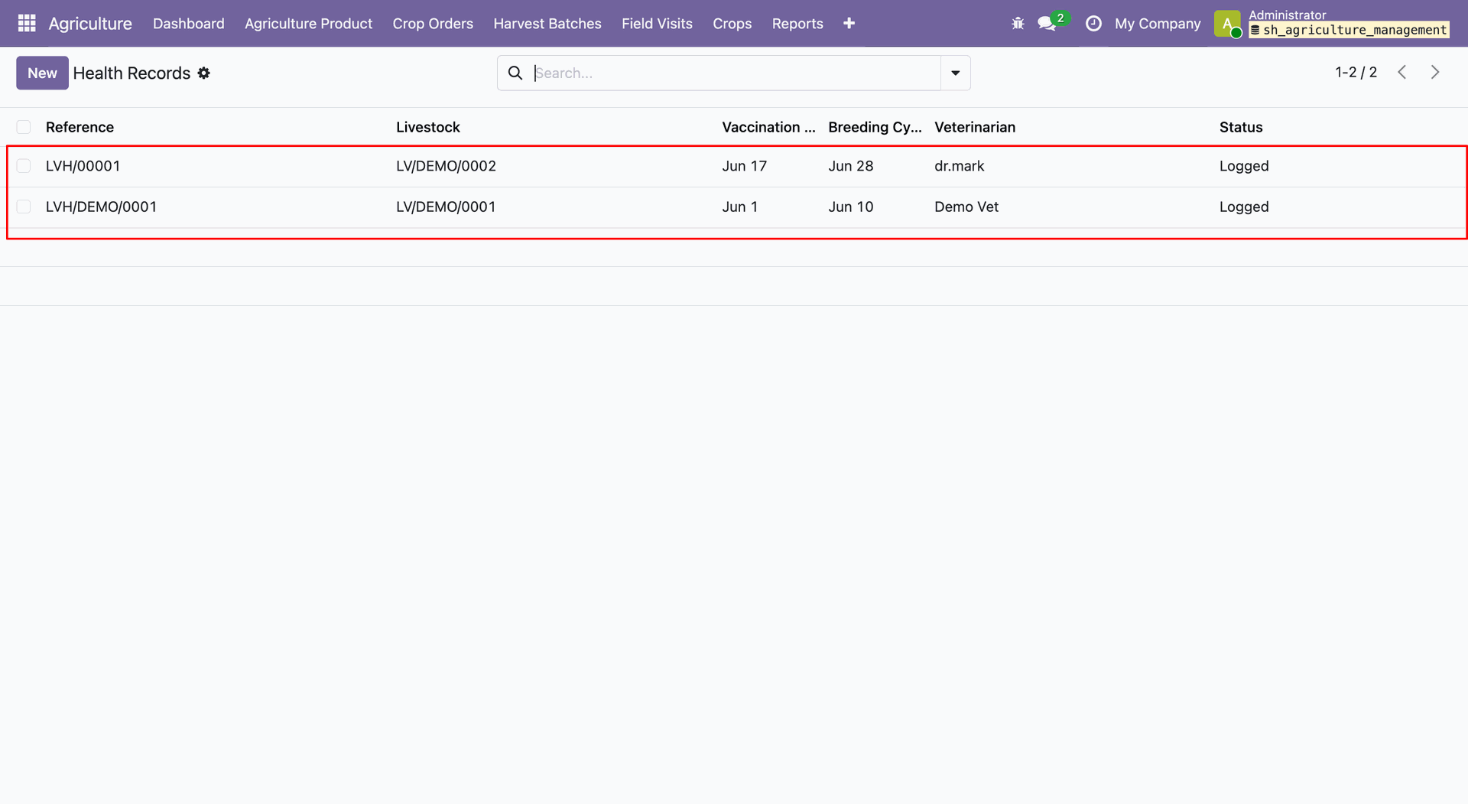Click the 1-2 / 2 pager counter

click(x=1356, y=73)
